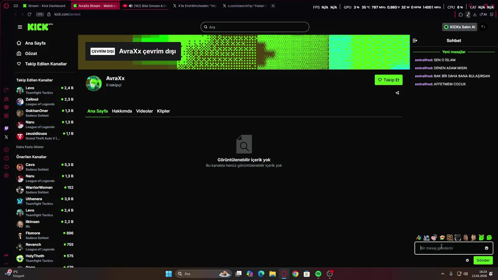498x280 pixels.
Task: Toggle microphone icon in system tray
Action: [x=451, y=274]
